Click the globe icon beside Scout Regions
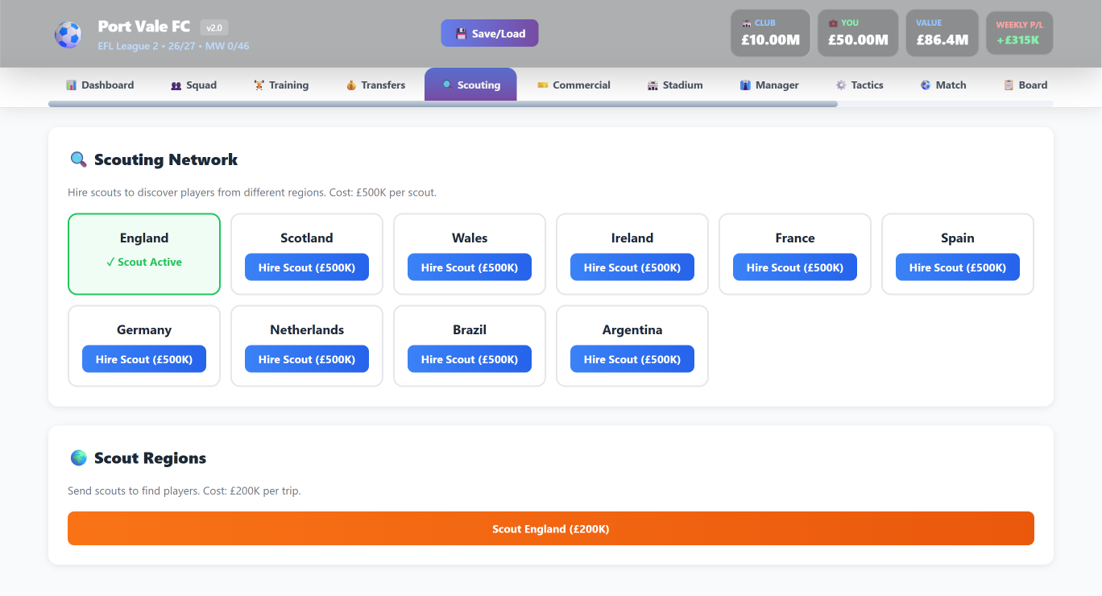 [78, 457]
